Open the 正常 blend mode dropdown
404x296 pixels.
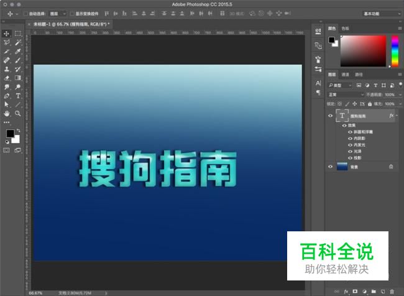(x=346, y=95)
